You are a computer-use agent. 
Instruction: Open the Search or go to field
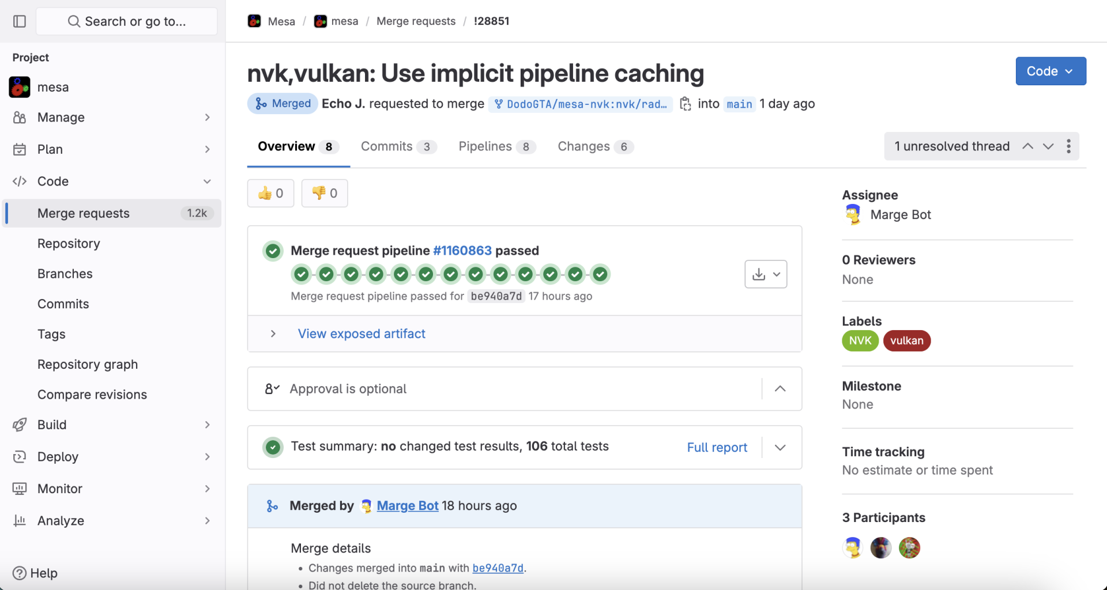click(x=127, y=21)
